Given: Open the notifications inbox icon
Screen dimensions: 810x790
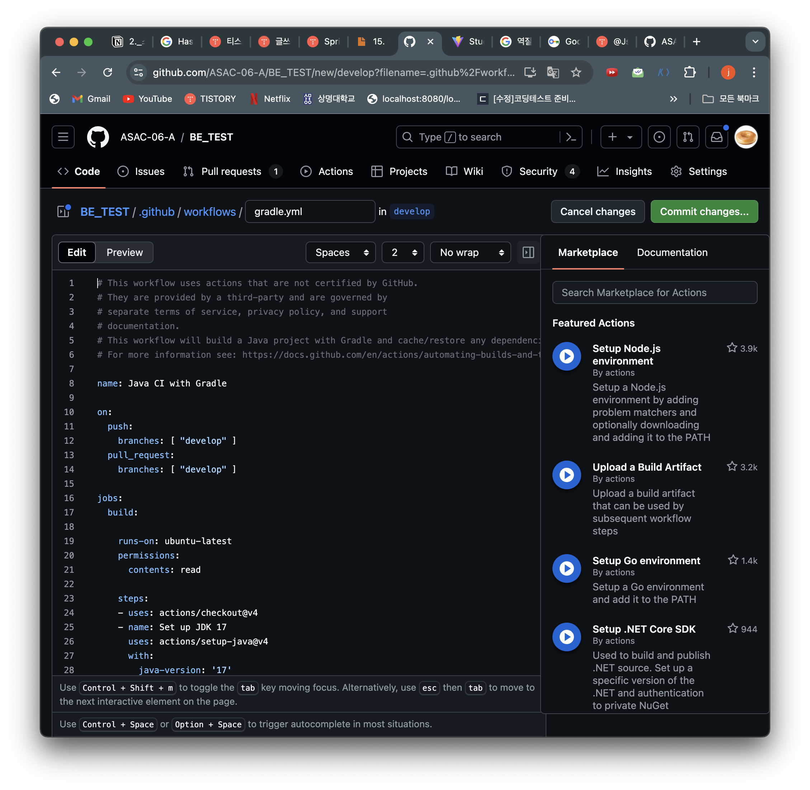Looking at the screenshot, I should click(x=717, y=137).
